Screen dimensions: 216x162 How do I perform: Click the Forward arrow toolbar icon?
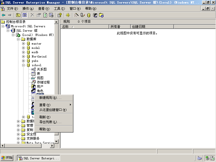point(10,15)
